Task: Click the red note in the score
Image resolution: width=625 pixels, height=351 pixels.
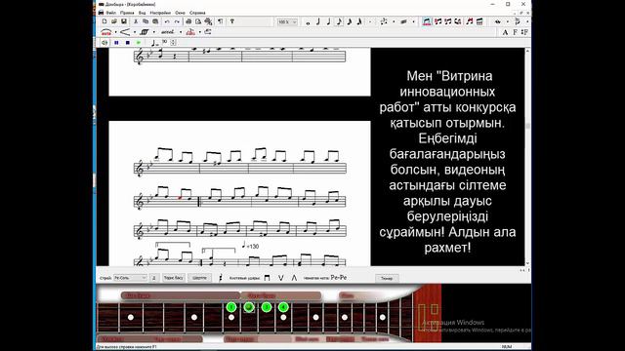Action: (x=180, y=197)
